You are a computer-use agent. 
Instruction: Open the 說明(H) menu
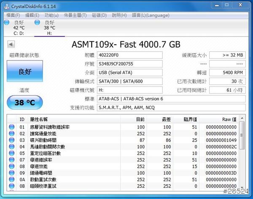pos(119,15)
